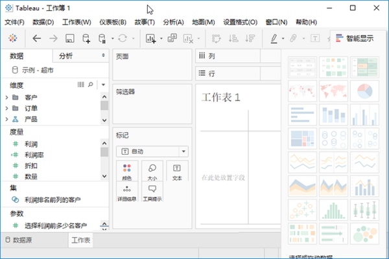Open the 文本 text mark card
The height and width of the screenshot is (259, 389).
[177, 172]
